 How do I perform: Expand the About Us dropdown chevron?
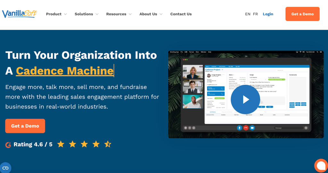click(x=161, y=14)
